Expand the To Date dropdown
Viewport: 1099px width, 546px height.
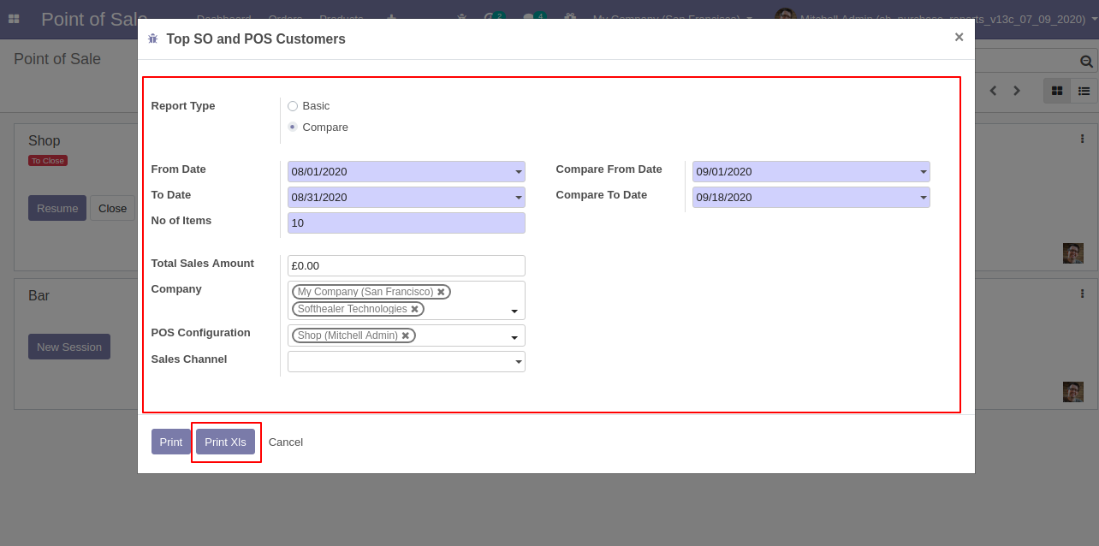[x=518, y=198]
